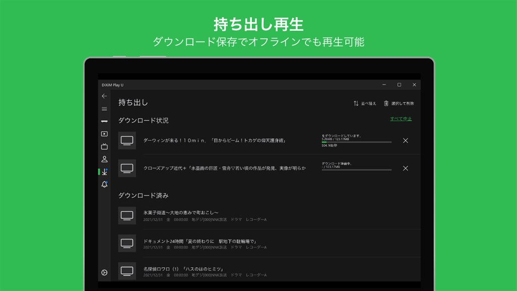Screen dimensions: 517x291
Task: Click thumbnail of ドキュメント24時間 item
Action: 127,243
